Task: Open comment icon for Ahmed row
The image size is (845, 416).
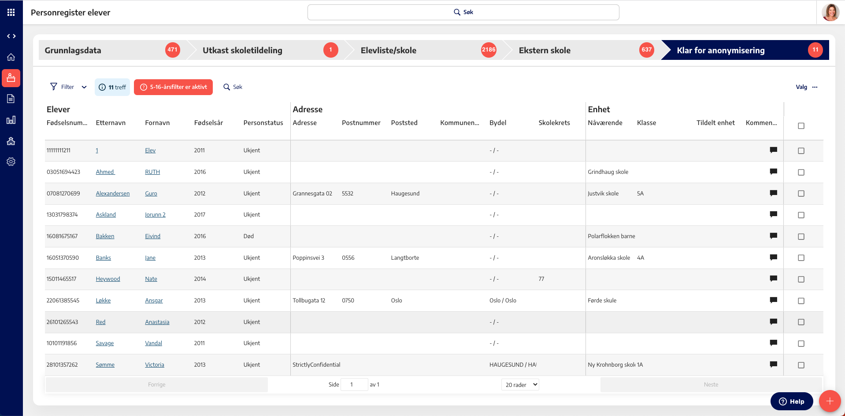Action: pos(773,172)
